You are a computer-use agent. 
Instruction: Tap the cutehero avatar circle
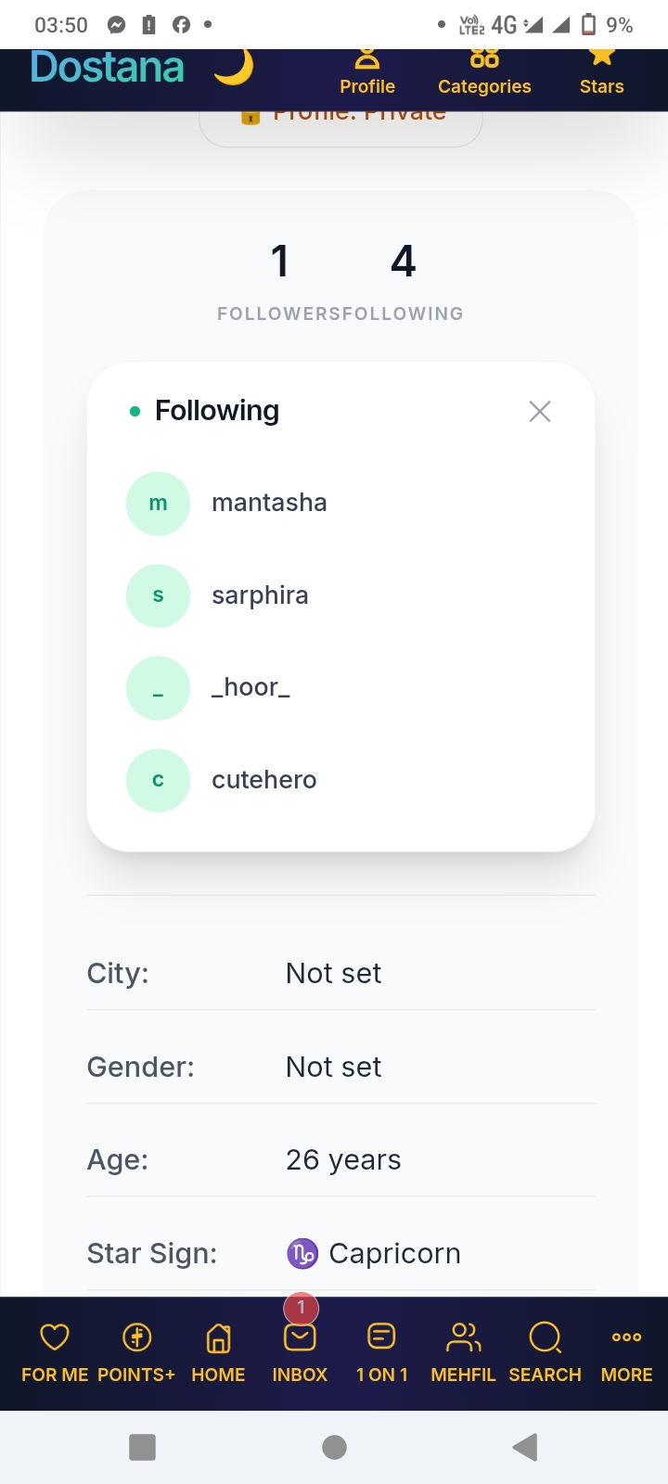coord(158,780)
